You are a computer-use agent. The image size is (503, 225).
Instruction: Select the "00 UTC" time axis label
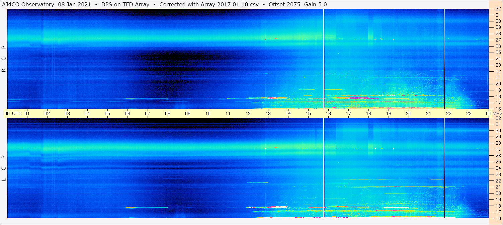pos(12,114)
